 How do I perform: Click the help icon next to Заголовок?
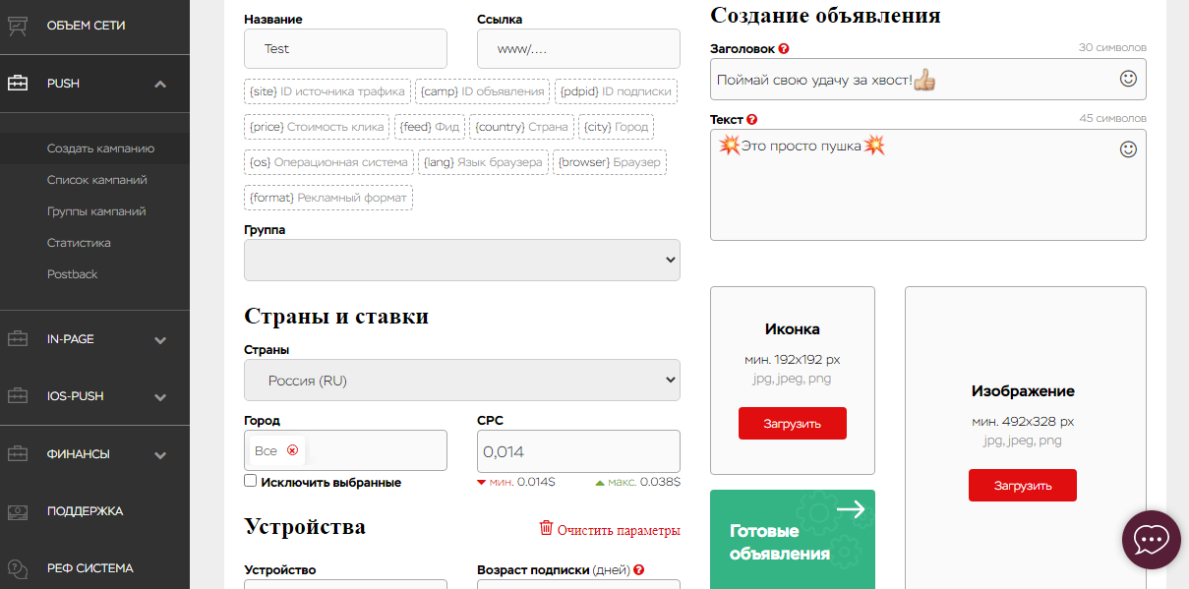[x=784, y=48]
